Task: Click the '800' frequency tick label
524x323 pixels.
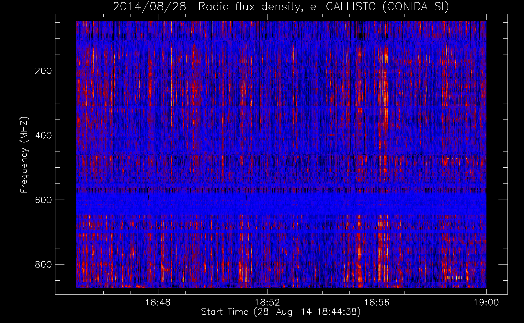Action: click(43, 265)
